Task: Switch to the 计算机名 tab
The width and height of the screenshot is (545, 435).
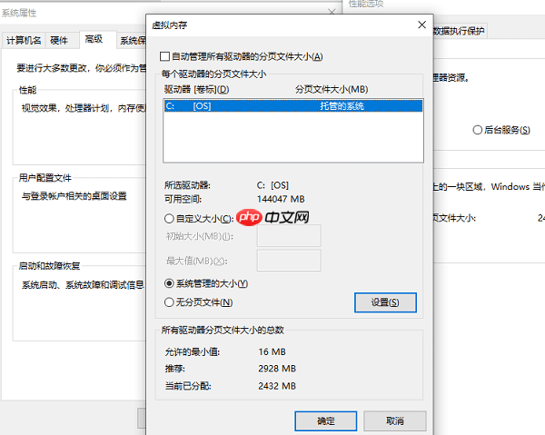Action: [x=24, y=40]
